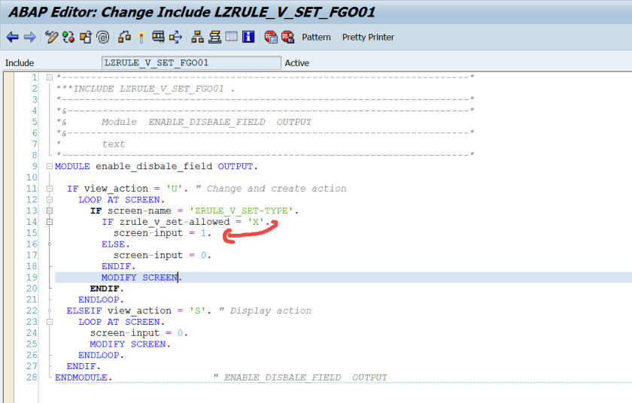
Task: Click the forward arrow icon
Action: tap(29, 37)
